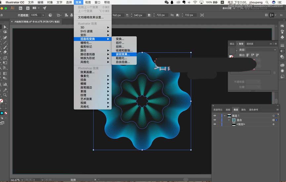Click the target circle for 图层 1
286x182 pixels.
[273, 116]
